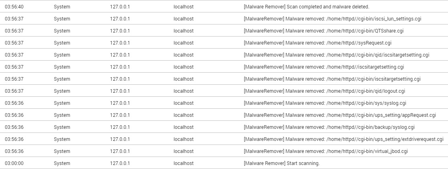
Task: Click the 03:56:40 timestamp cell
Action: click(x=14, y=7)
